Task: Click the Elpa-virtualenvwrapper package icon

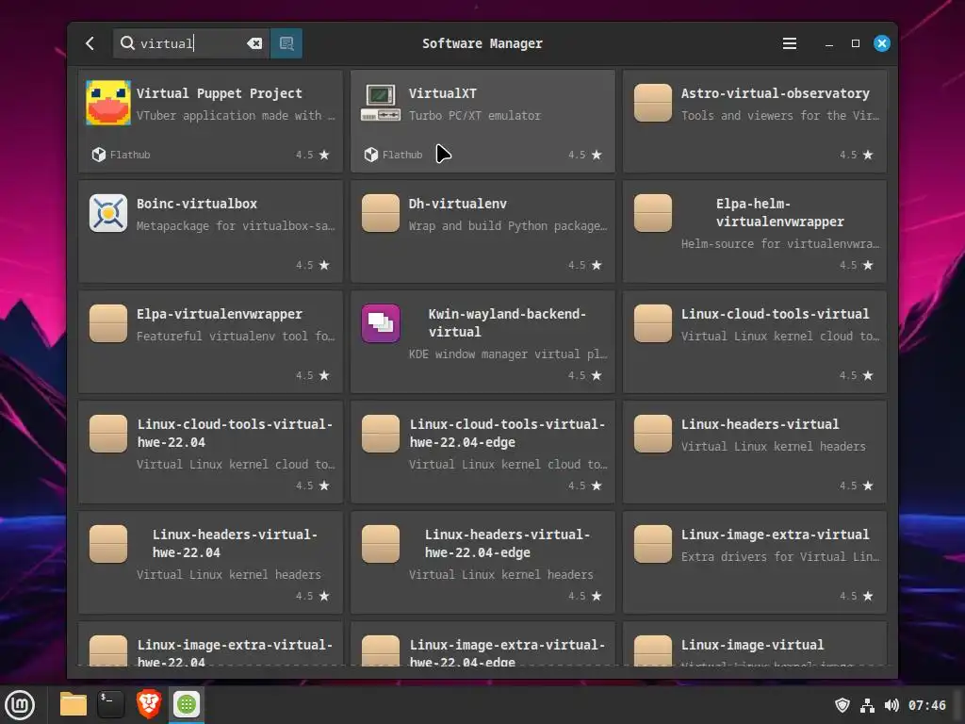Action: pyautogui.click(x=108, y=323)
